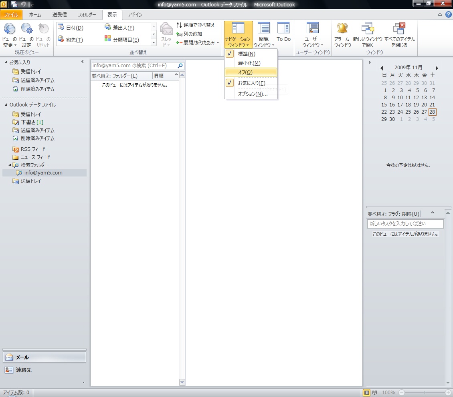453x397 pixels.
Task: Toggle お気に入り(F) checked option
Action: click(x=251, y=83)
